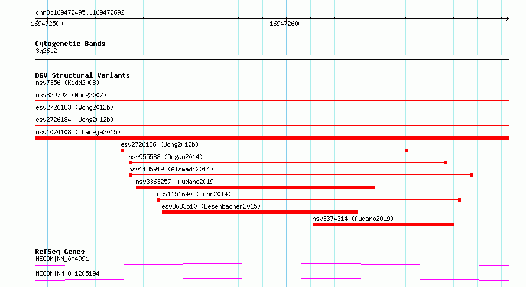Click the thick red bar of nsv1074108
The height and width of the screenshot is (287, 526).
[x=272, y=138]
